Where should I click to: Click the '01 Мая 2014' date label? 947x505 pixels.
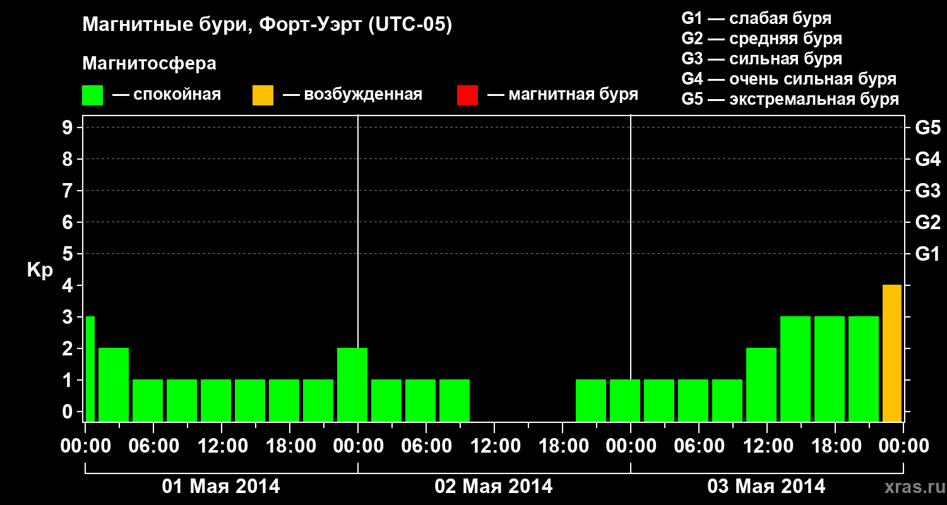point(221,487)
